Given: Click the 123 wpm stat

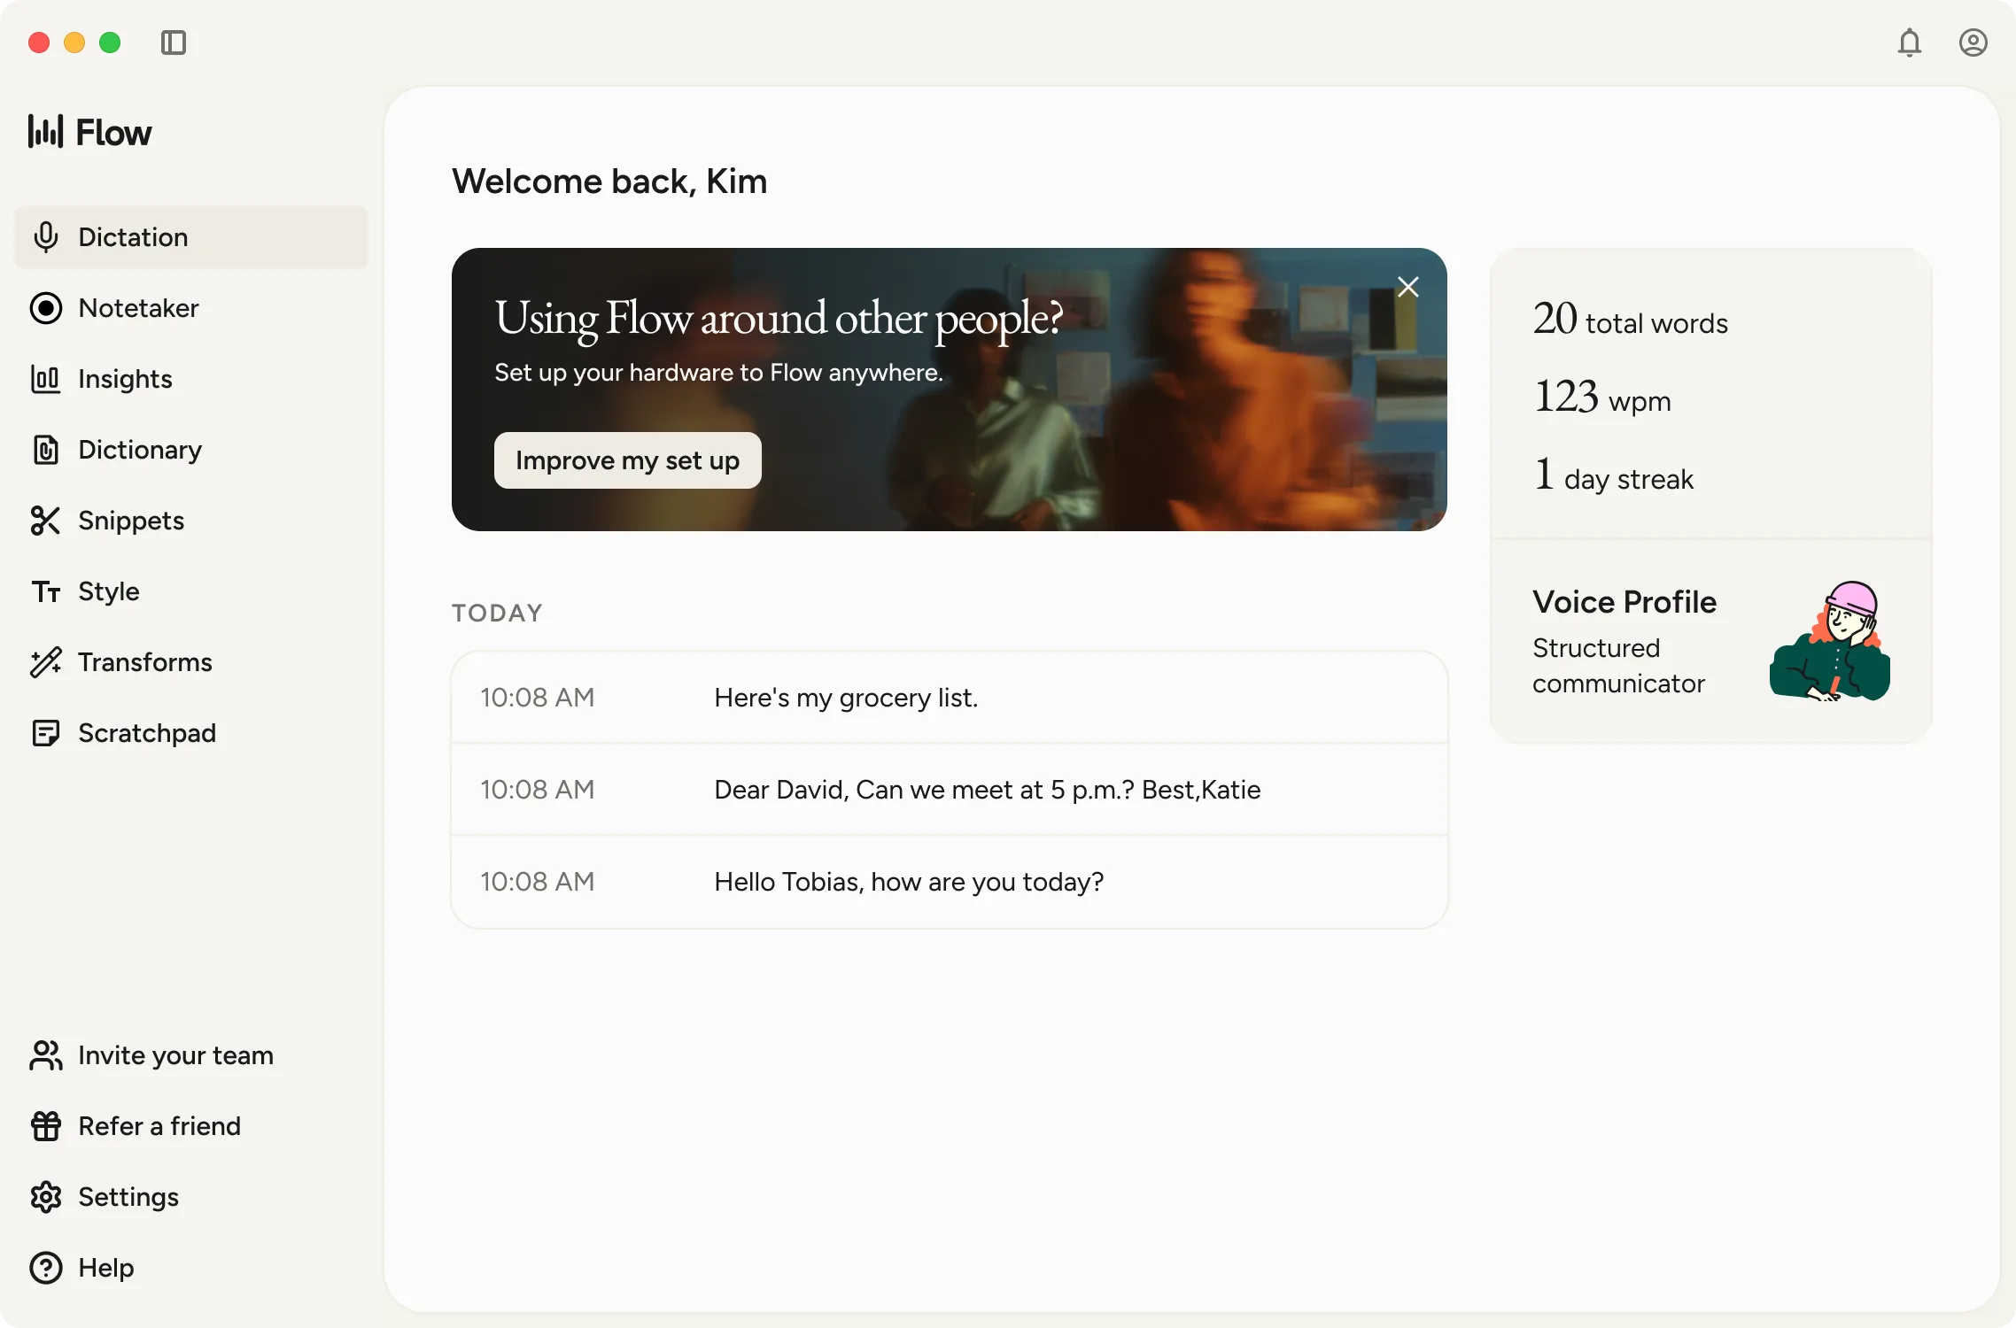Looking at the screenshot, I should click(x=1602, y=397).
